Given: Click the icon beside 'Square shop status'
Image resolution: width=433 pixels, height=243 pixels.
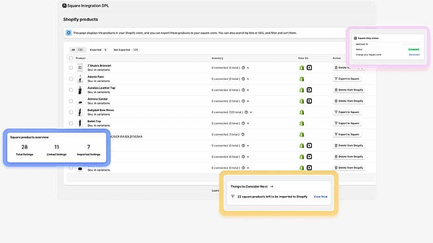Looking at the screenshot, I should pos(356,38).
